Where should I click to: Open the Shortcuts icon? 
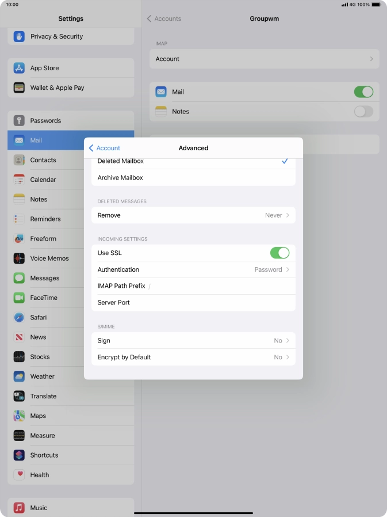pyautogui.click(x=20, y=455)
